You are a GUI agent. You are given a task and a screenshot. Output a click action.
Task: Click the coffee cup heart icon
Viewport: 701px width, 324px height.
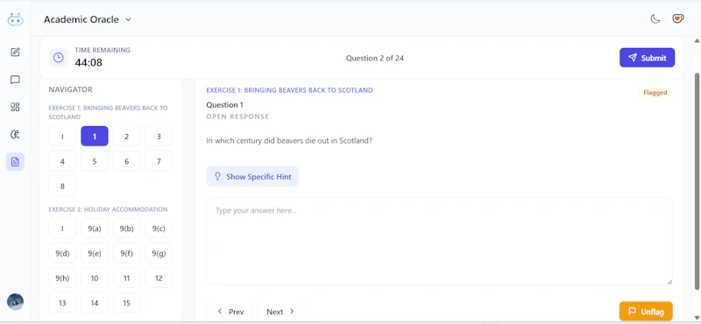[x=678, y=19]
